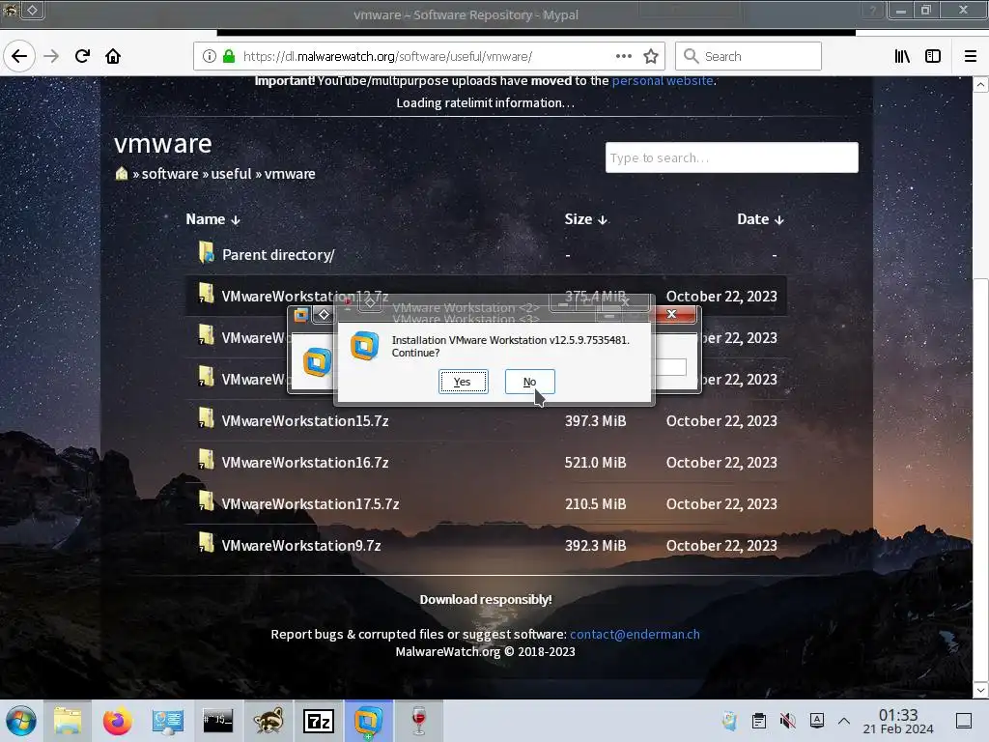
Task: Focus the 'Type to search...' box
Action: pos(732,157)
